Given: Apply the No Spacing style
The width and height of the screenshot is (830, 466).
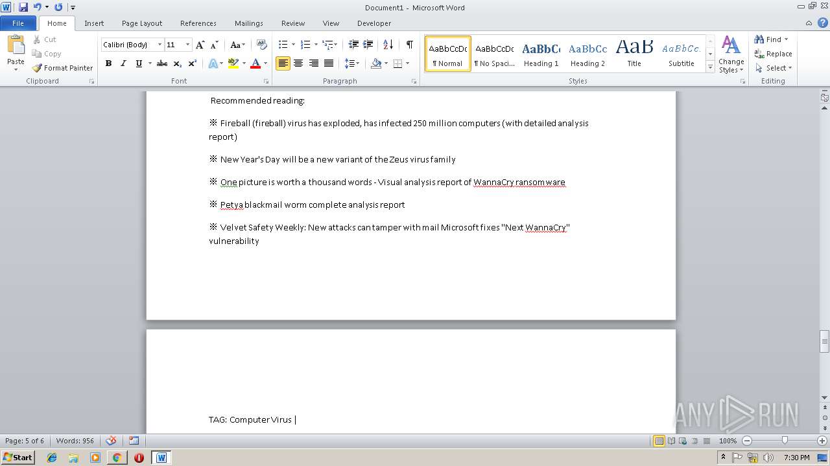Looking at the screenshot, I should click(x=494, y=54).
